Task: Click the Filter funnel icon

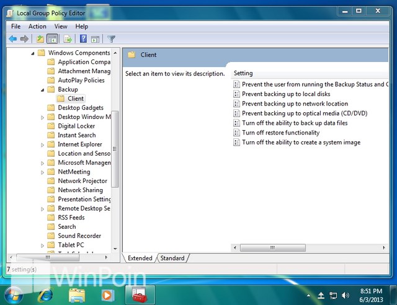Action: [111, 39]
